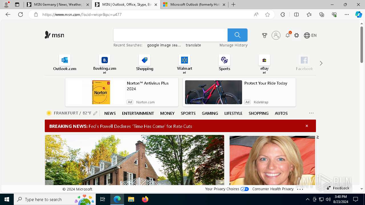Open the account sign-in profile icon
The image size is (365, 205).
276,35
